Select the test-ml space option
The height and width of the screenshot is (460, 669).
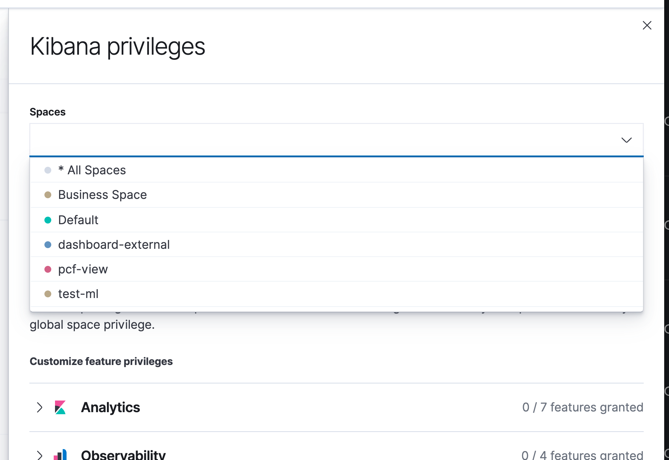click(78, 294)
